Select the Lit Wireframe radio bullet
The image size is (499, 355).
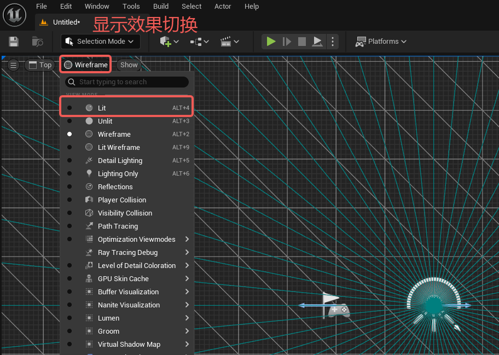(69, 147)
